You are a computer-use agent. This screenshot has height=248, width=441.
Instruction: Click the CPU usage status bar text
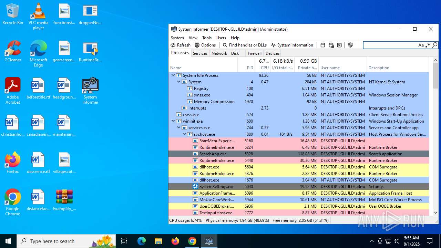pos(185,220)
